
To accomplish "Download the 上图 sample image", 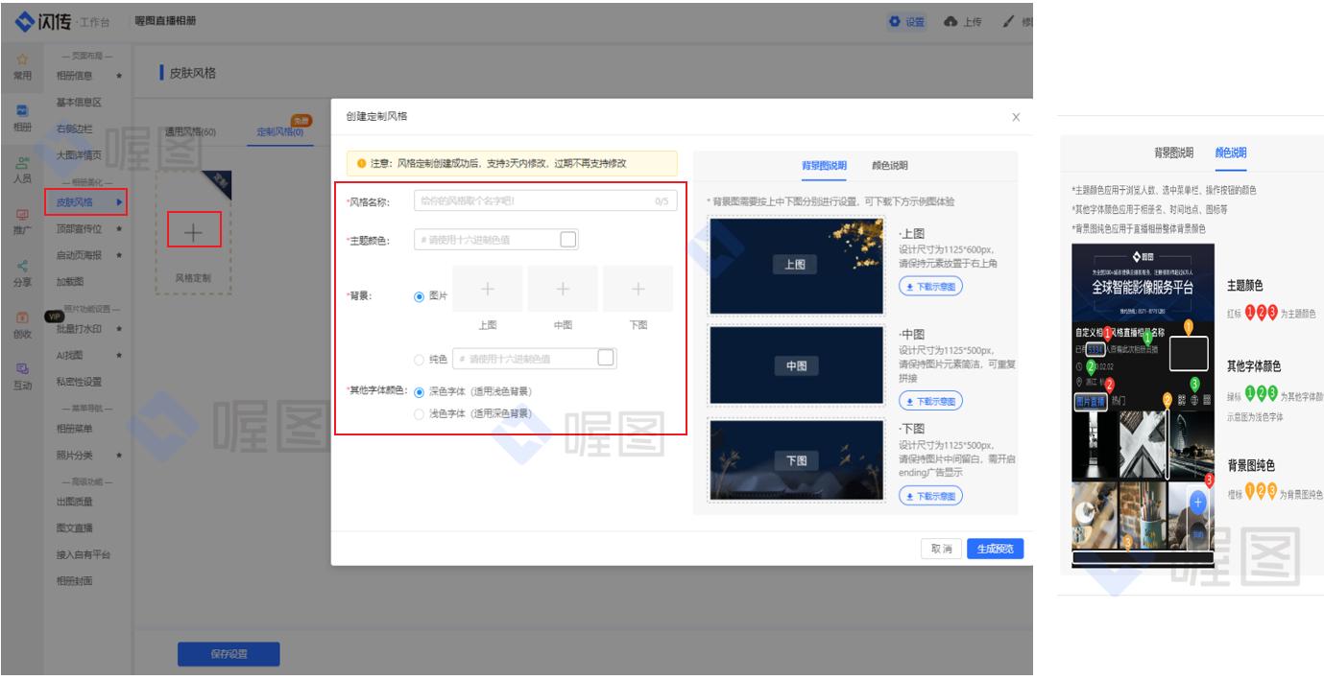I will (930, 286).
